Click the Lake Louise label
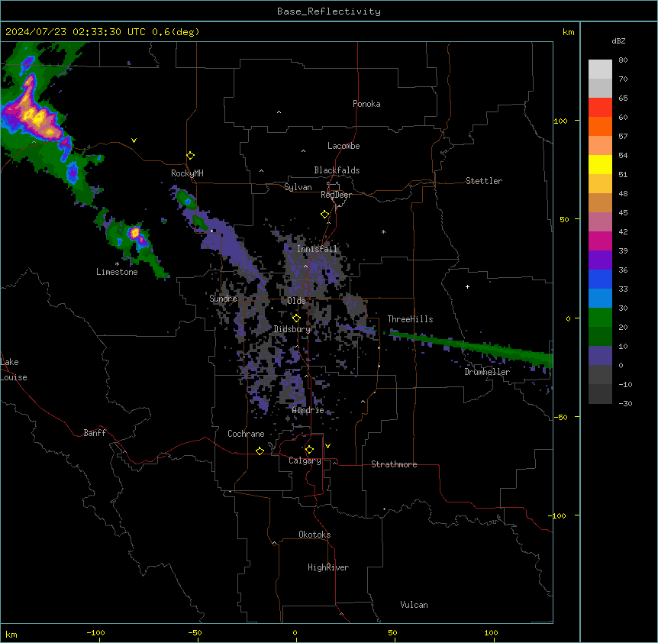This screenshot has height=643, width=658. 14,370
